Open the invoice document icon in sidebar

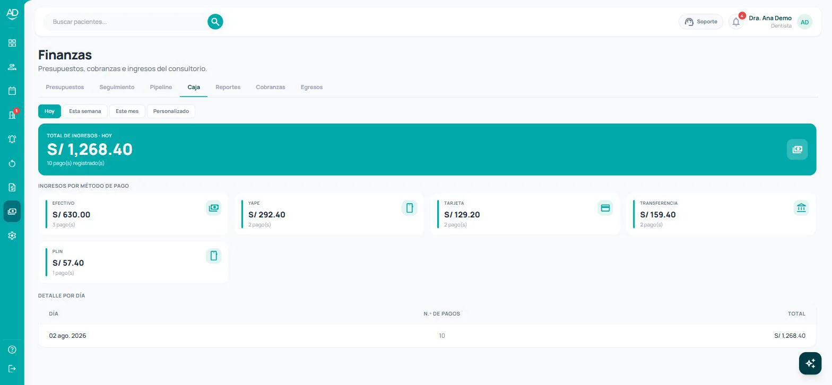(12, 187)
